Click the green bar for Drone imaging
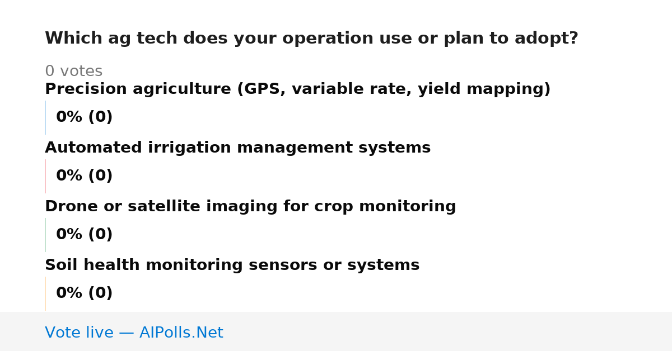The width and height of the screenshot is (672, 351). (45, 235)
